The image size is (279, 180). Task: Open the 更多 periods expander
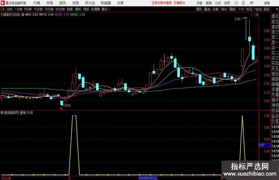click(x=105, y=9)
